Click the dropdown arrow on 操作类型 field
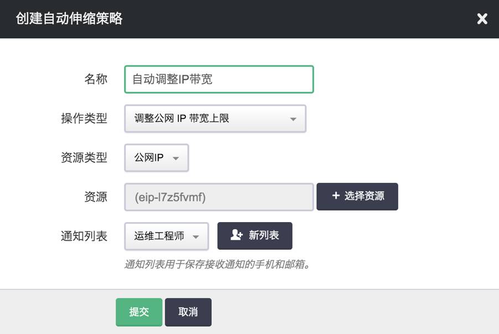The width and height of the screenshot is (499, 334). (x=293, y=119)
